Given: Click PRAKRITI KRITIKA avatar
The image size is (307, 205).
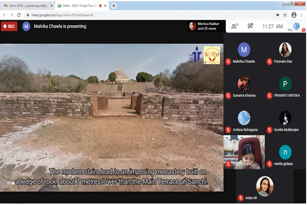Looking at the screenshot, I should click(x=285, y=84).
